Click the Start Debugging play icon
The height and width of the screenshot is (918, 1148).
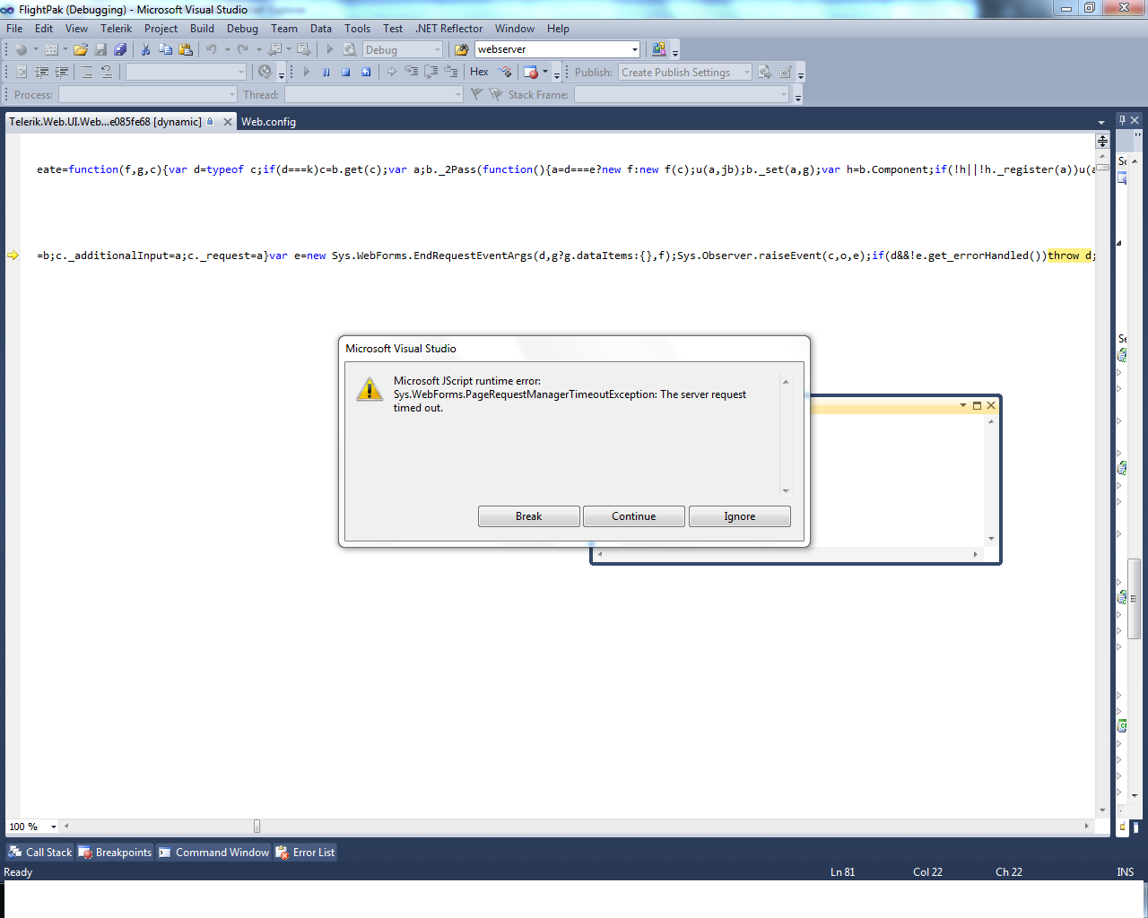pyautogui.click(x=329, y=50)
